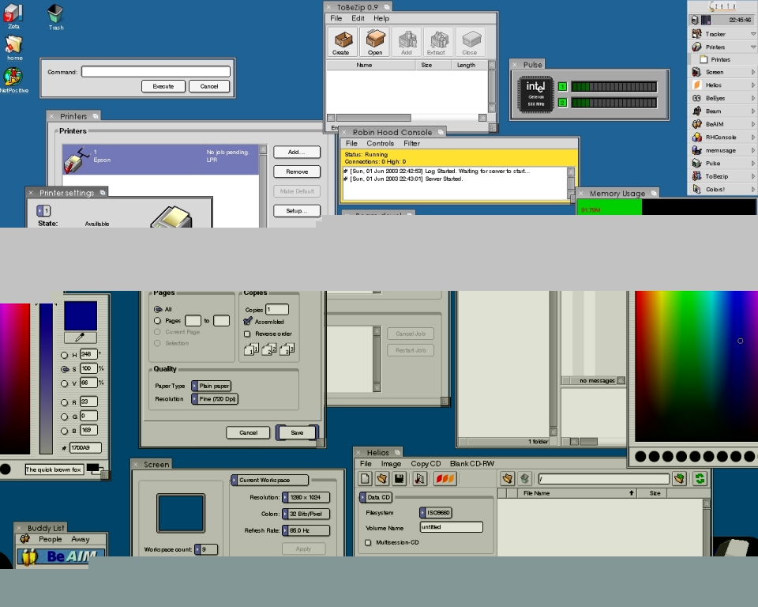Open the Controls menu in Robin Hood Console

point(380,144)
